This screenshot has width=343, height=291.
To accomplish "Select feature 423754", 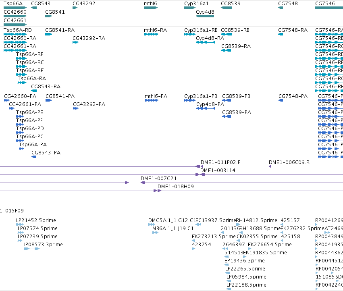I will 193,249.
